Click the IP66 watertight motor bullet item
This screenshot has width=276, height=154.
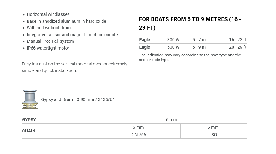tap(48, 48)
